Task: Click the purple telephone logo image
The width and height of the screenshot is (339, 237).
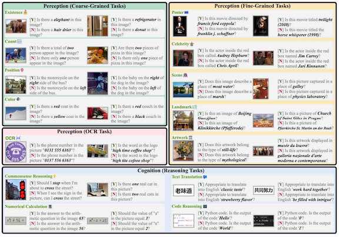Action: pos(16,152)
